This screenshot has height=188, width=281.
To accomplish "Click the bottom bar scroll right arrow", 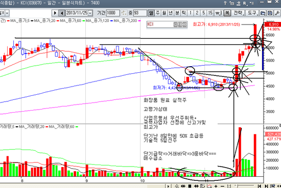I will coord(168,186).
